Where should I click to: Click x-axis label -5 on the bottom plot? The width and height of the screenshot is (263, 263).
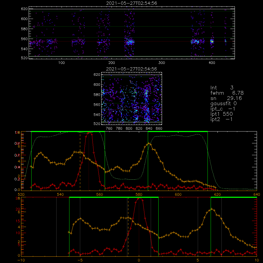[x=80, y=260]
